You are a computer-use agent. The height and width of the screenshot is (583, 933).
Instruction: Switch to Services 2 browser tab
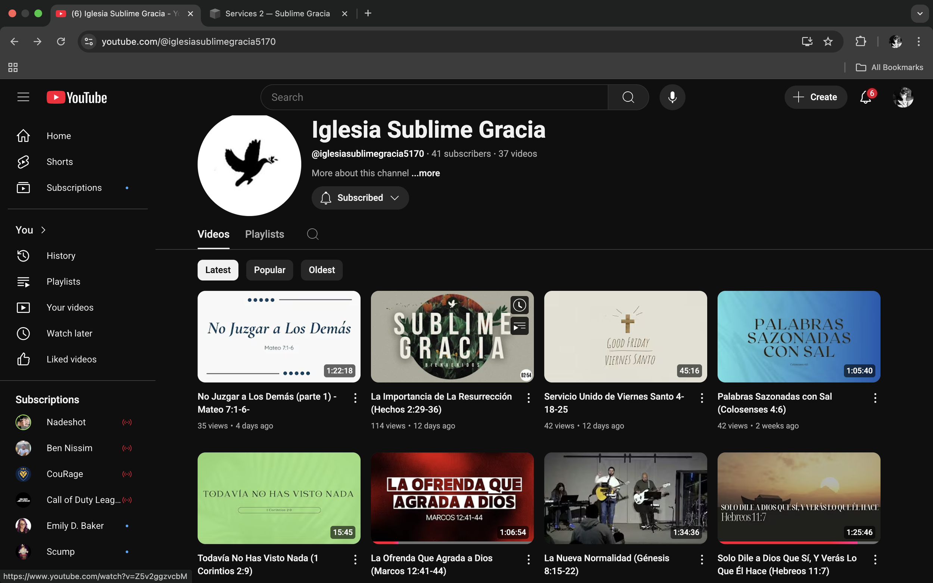(x=277, y=13)
